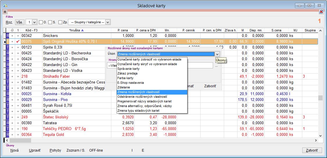Select 'Farba karty' from the list
327x158 pixels.
tap(126, 78)
